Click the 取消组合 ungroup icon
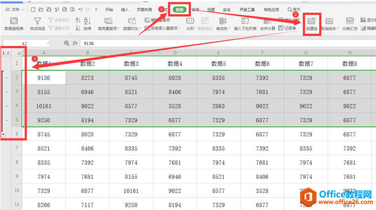 329,21
